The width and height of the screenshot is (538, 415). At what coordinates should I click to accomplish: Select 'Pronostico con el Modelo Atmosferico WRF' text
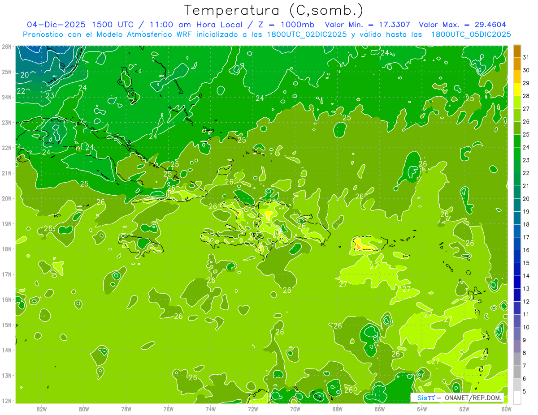click(108, 34)
